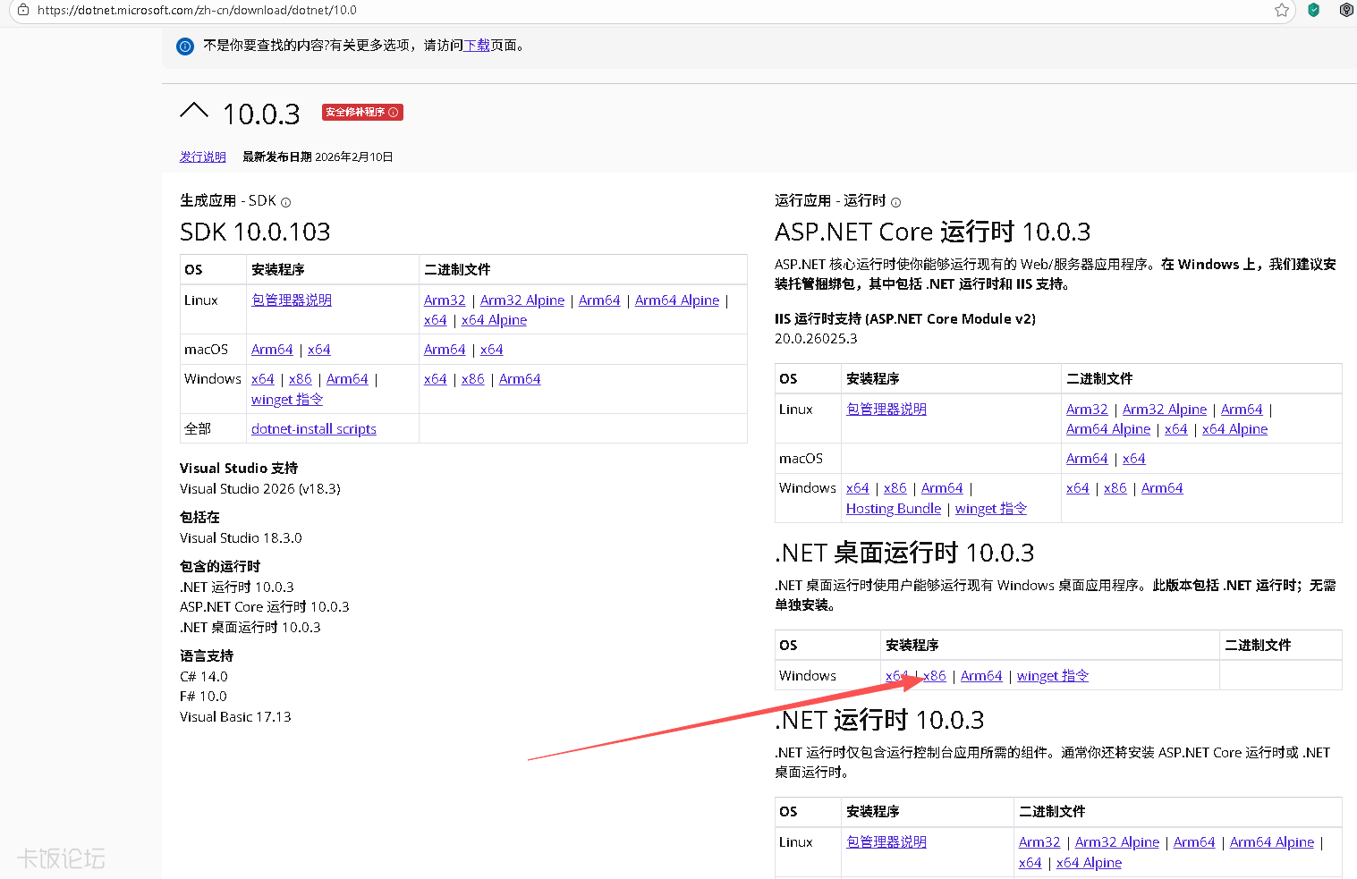This screenshot has width=1357, height=879.
Task: Click the blue info icon in the top banner
Action: point(185,46)
